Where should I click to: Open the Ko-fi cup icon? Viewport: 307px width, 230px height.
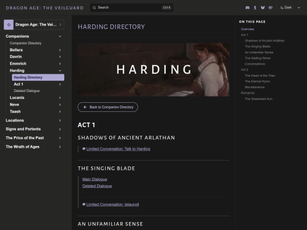tap(271, 7)
